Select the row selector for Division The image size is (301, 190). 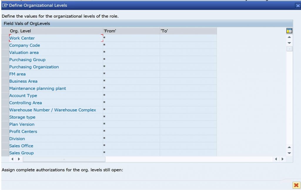(5, 139)
